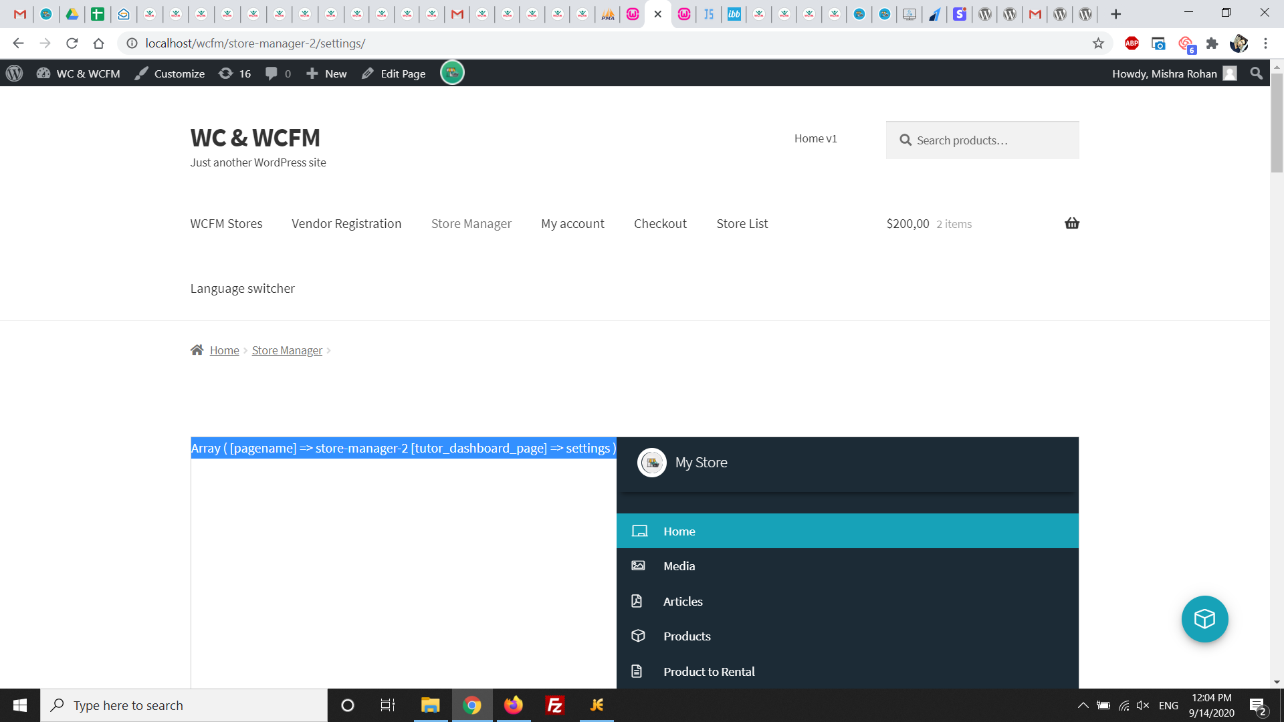
Task: Click the green WCFM store icon in admin bar
Action: click(452, 72)
